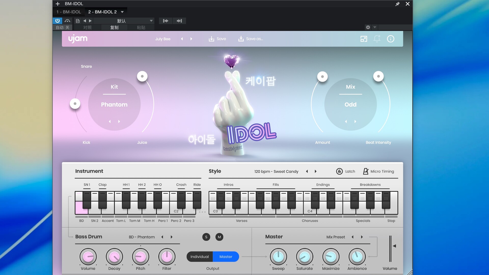
Task: Go to previous host preset arrow
Action: coord(85,21)
